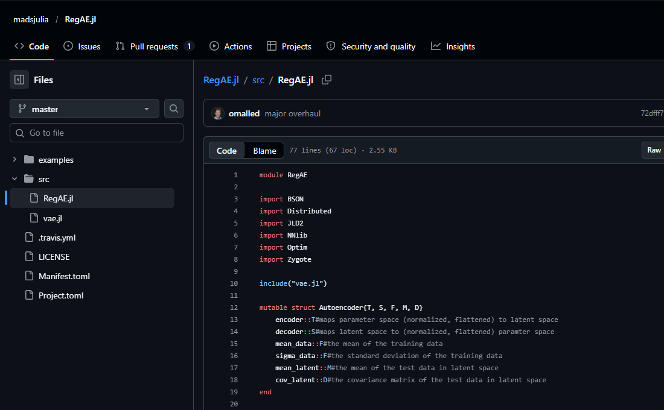The image size is (664, 410).
Task: Switch to Blame view toggle
Action: [x=264, y=151]
